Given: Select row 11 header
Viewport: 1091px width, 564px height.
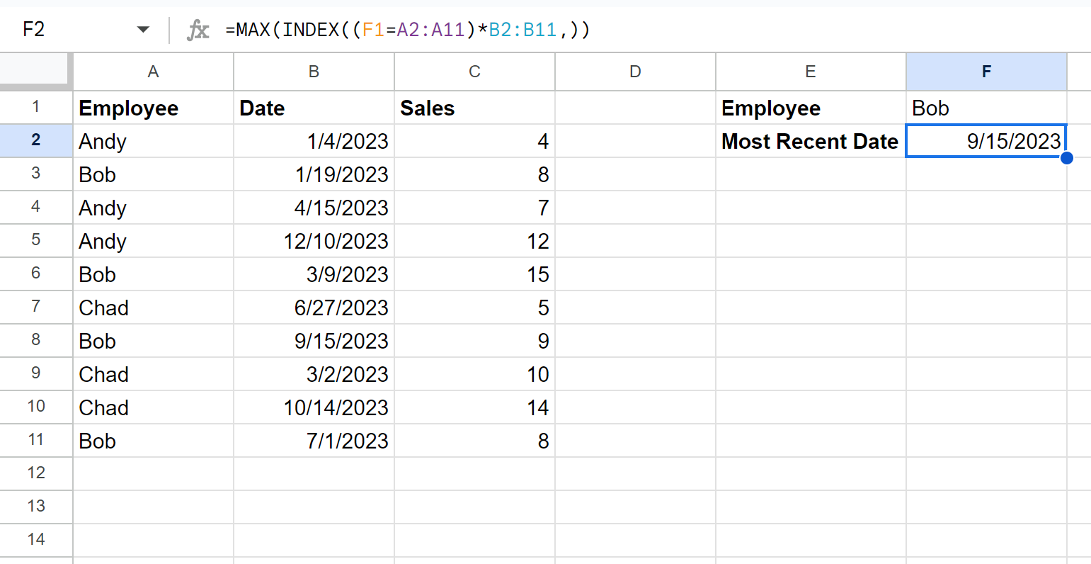Looking at the screenshot, I should pyautogui.click(x=36, y=440).
